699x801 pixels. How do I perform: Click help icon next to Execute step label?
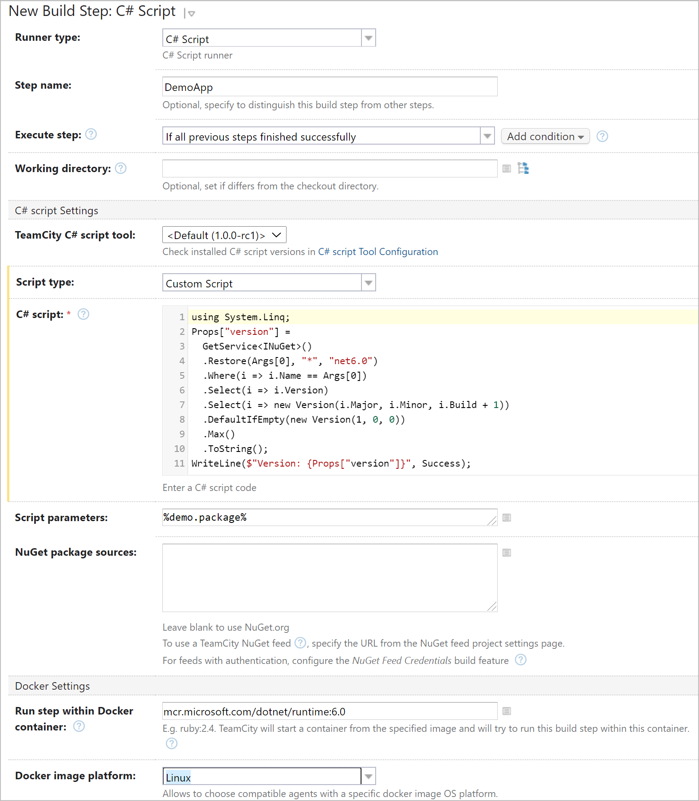pos(91,134)
